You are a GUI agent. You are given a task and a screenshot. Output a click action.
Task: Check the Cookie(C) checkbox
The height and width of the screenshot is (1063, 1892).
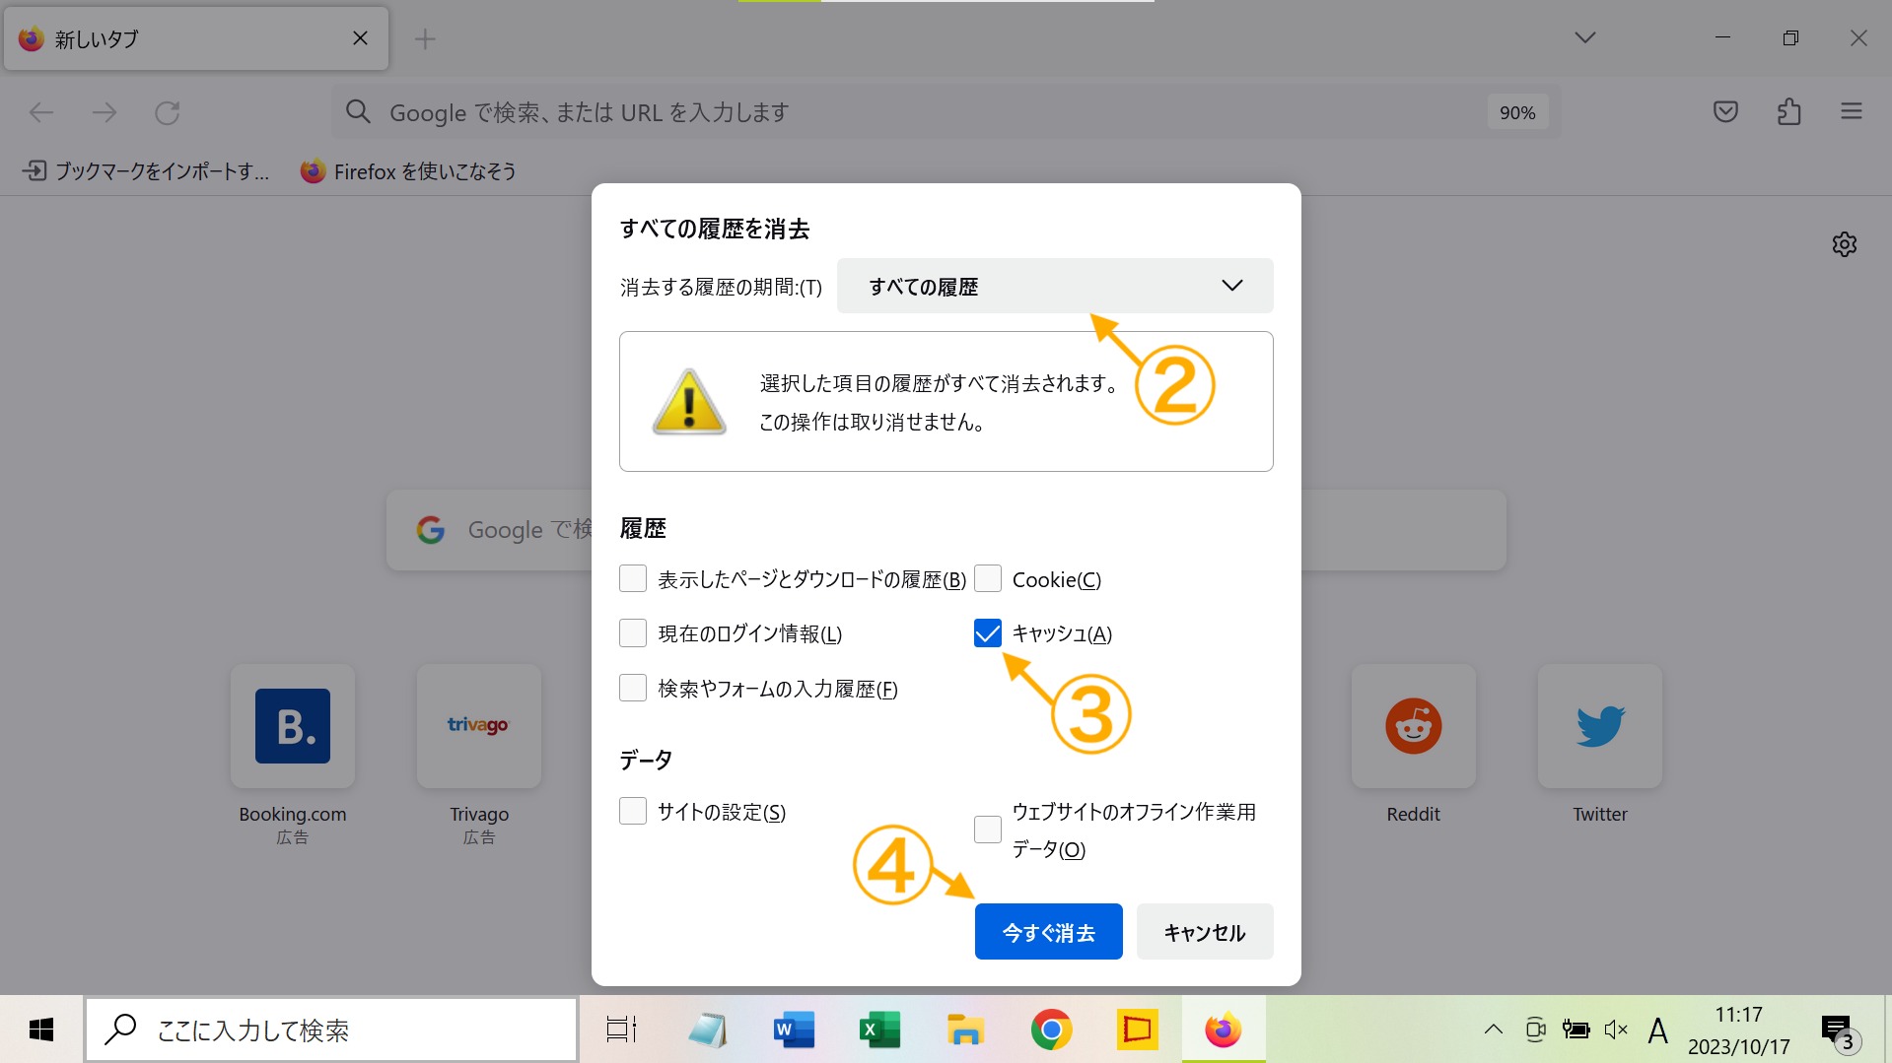click(988, 578)
